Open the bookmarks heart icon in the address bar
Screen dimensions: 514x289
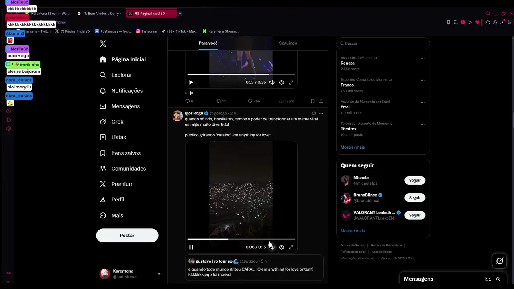pyautogui.click(x=477, y=22)
